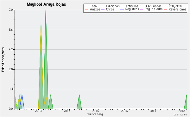Click the blue Registros triangle peak
Viewport: 190px width, 117px height.
pyautogui.click(x=22, y=95)
